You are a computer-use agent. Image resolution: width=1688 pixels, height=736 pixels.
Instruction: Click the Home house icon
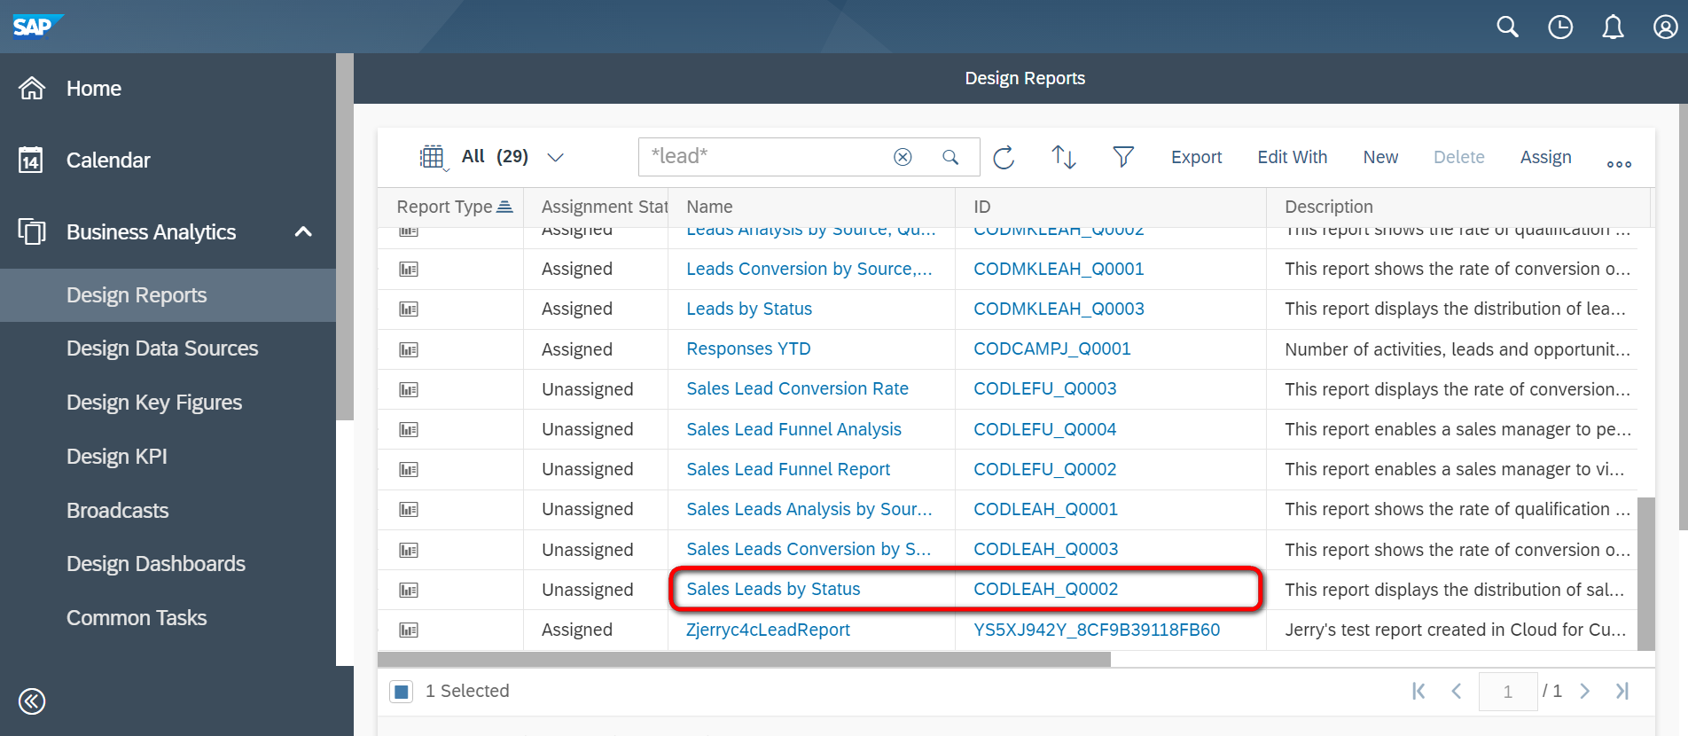(32, 88)
